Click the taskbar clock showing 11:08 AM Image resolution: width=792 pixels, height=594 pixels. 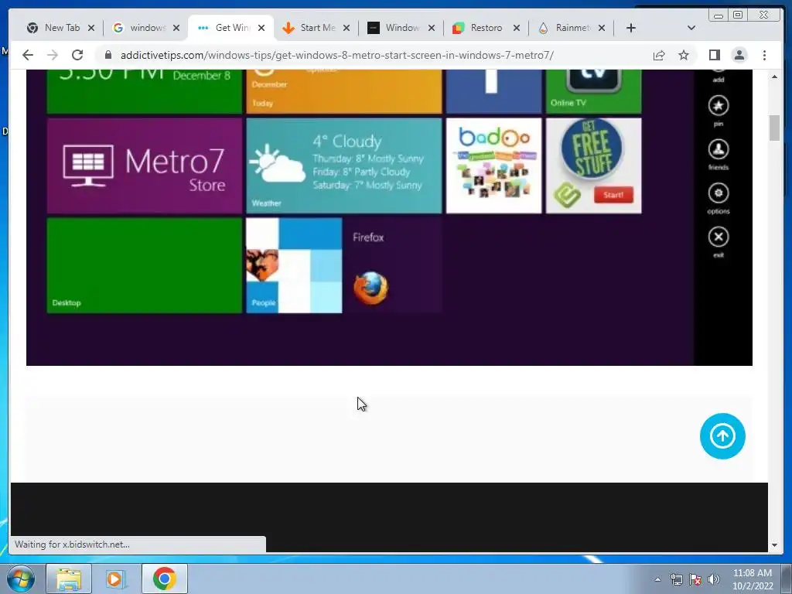[753, 579]
